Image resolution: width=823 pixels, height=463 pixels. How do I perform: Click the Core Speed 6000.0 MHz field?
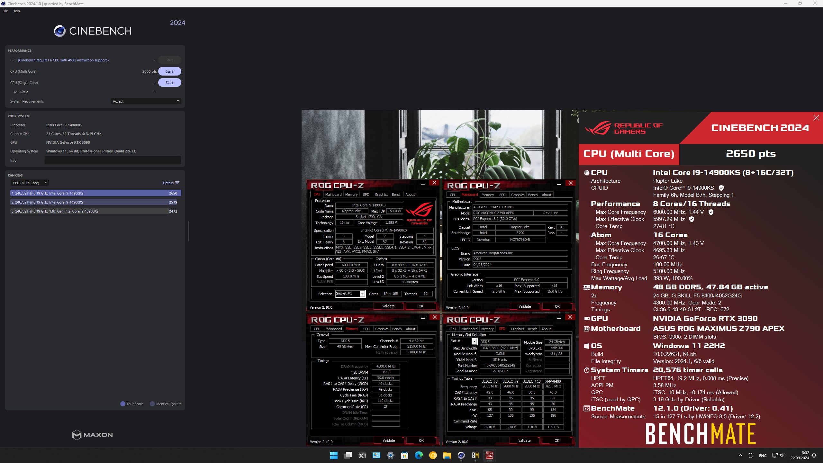point(351,265)
